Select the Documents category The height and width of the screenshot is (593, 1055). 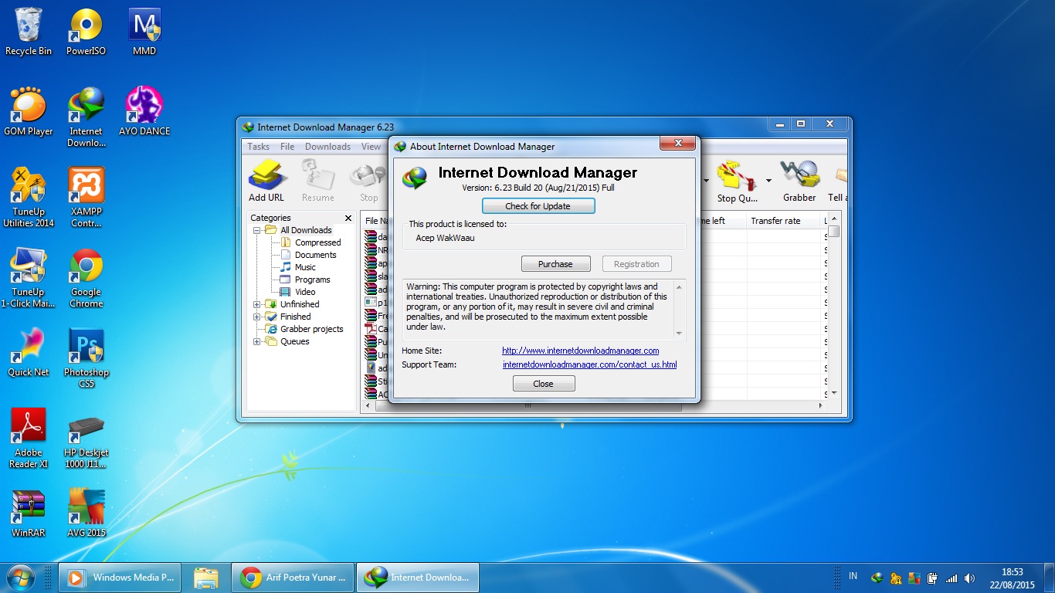tap(315, 255)
